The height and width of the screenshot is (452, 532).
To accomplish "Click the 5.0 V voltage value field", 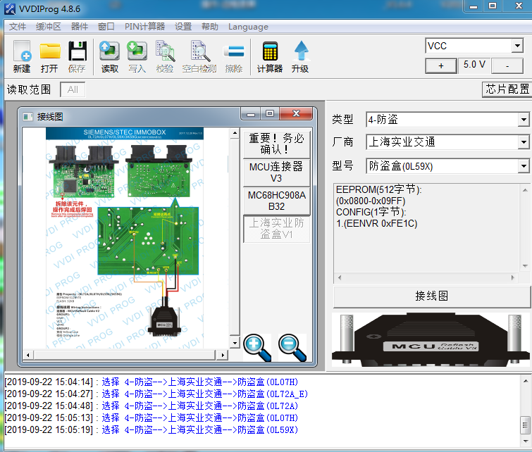I will click(x=474, y=65).
